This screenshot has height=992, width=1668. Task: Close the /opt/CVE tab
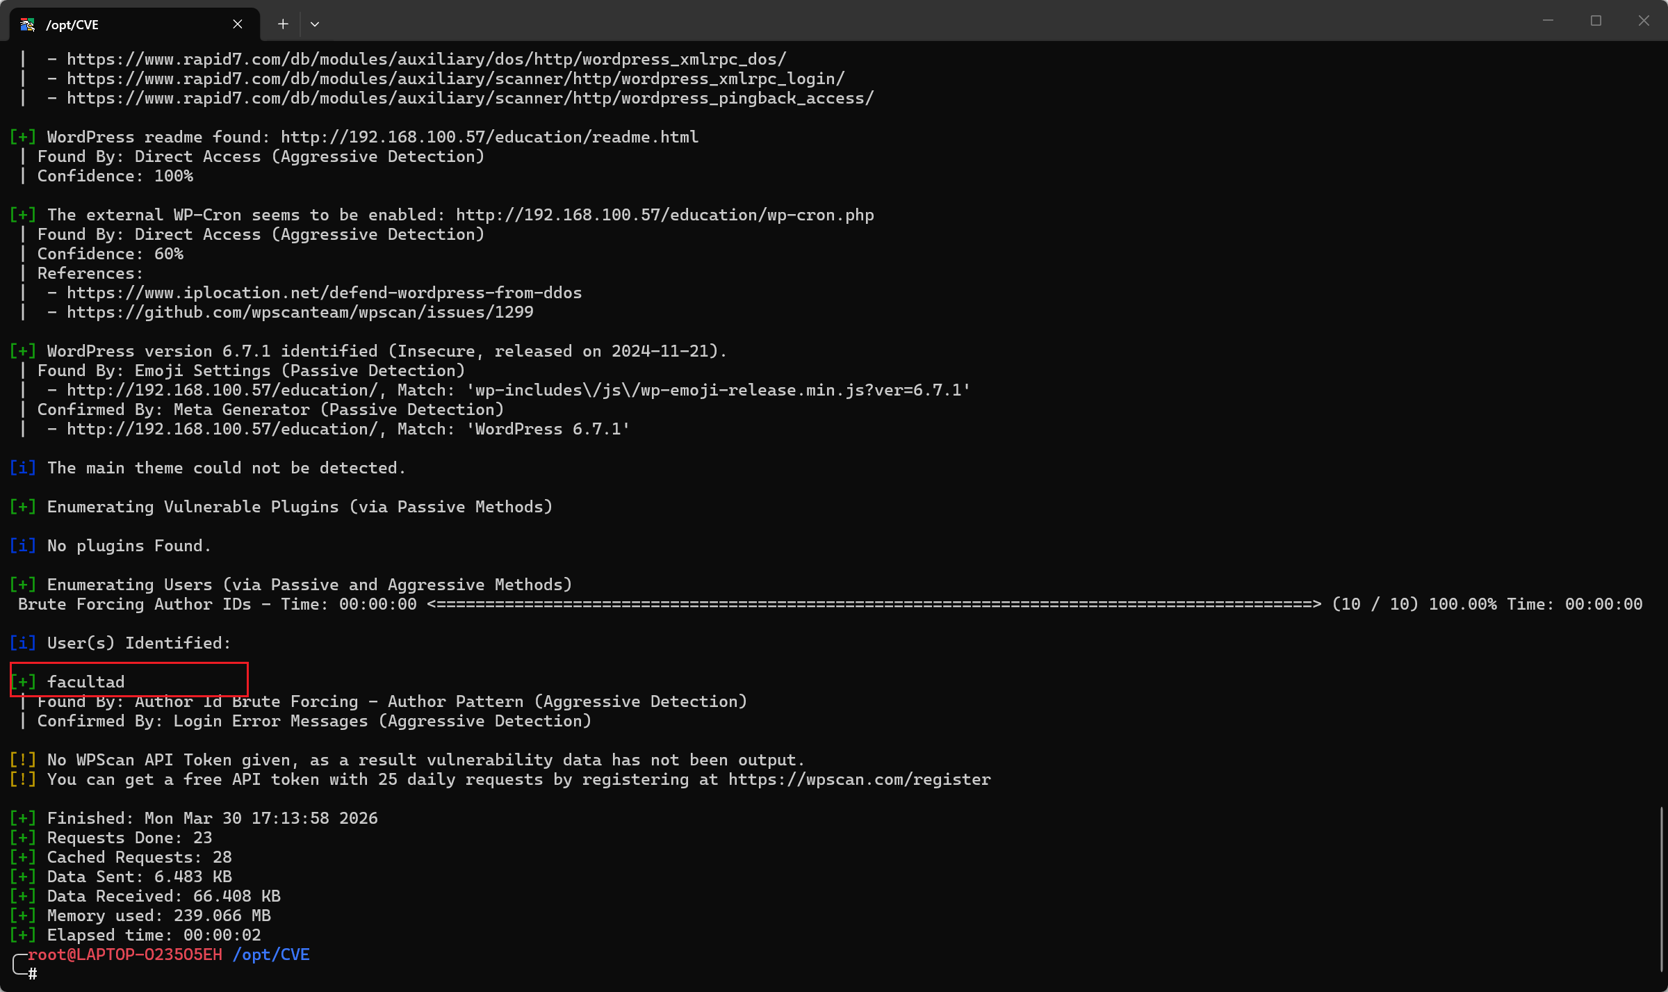(238, 24)
